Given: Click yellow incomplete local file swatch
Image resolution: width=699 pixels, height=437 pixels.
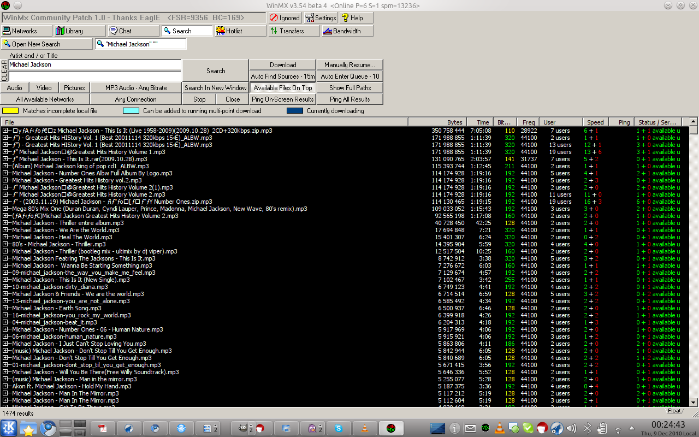Looking at the screenshot, I should tap(10, 111).
